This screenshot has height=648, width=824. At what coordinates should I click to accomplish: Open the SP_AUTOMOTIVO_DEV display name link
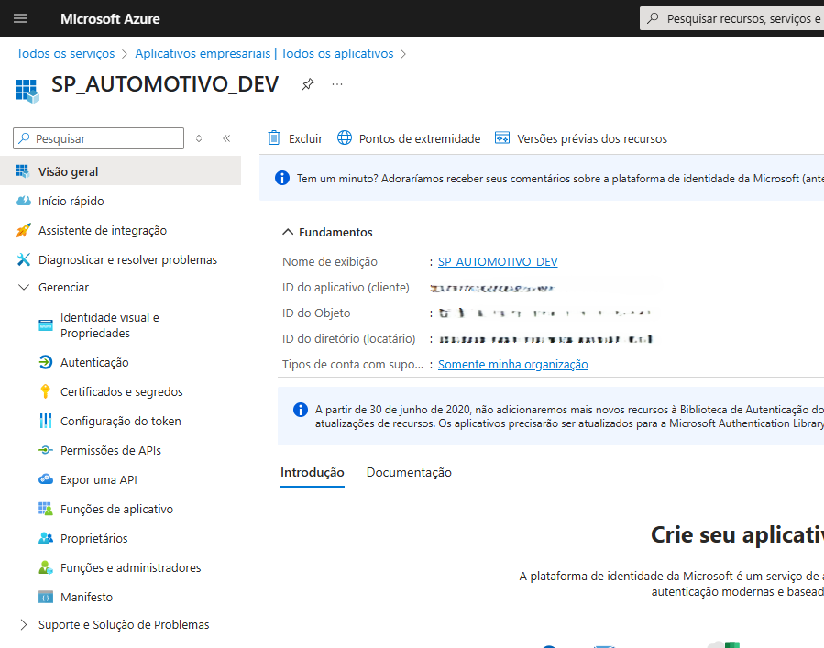click(498, 261)
